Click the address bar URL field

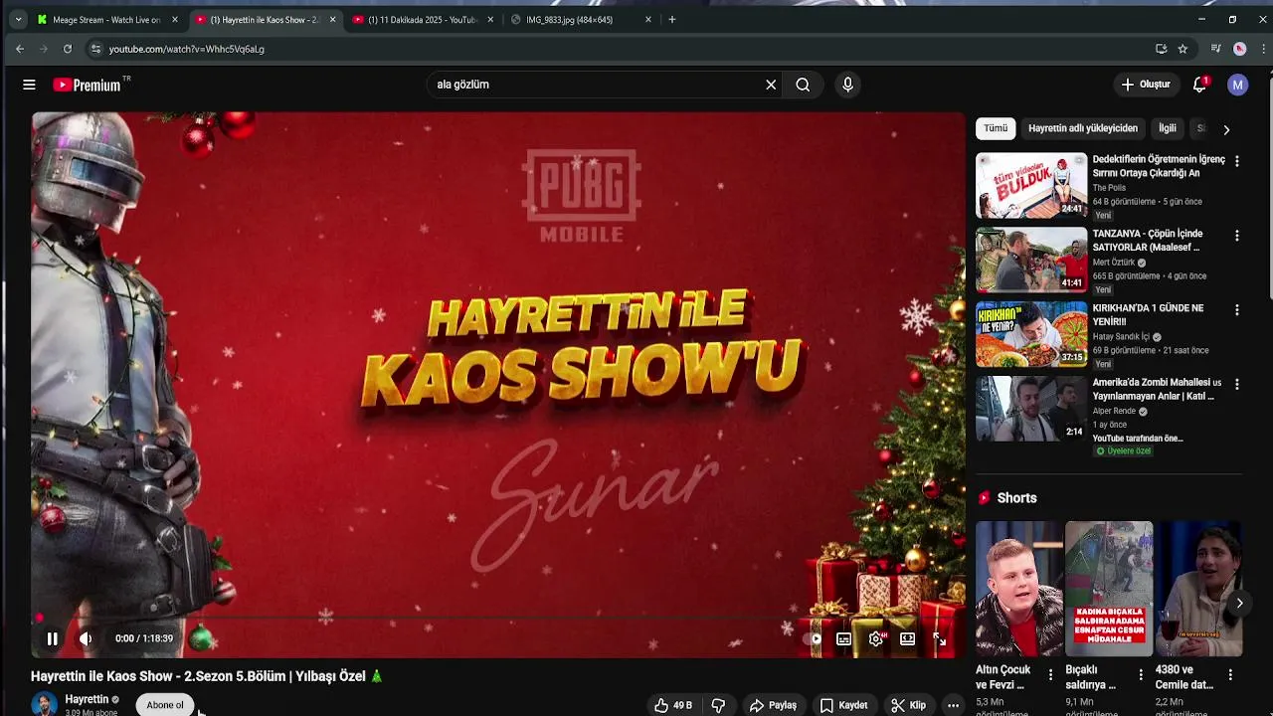click(627, 49)
